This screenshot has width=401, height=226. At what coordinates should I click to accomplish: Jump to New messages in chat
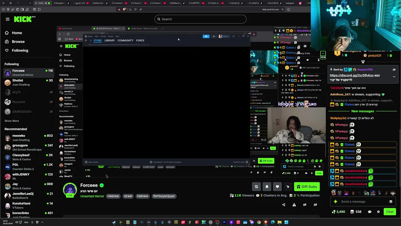click(x=362, y=111)
